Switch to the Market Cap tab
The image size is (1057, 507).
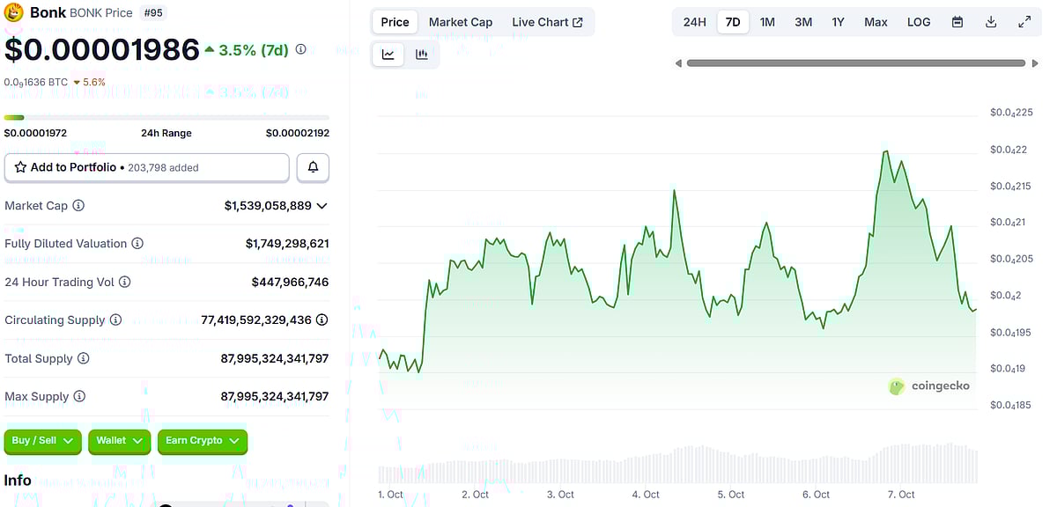(x=461, y=21)
